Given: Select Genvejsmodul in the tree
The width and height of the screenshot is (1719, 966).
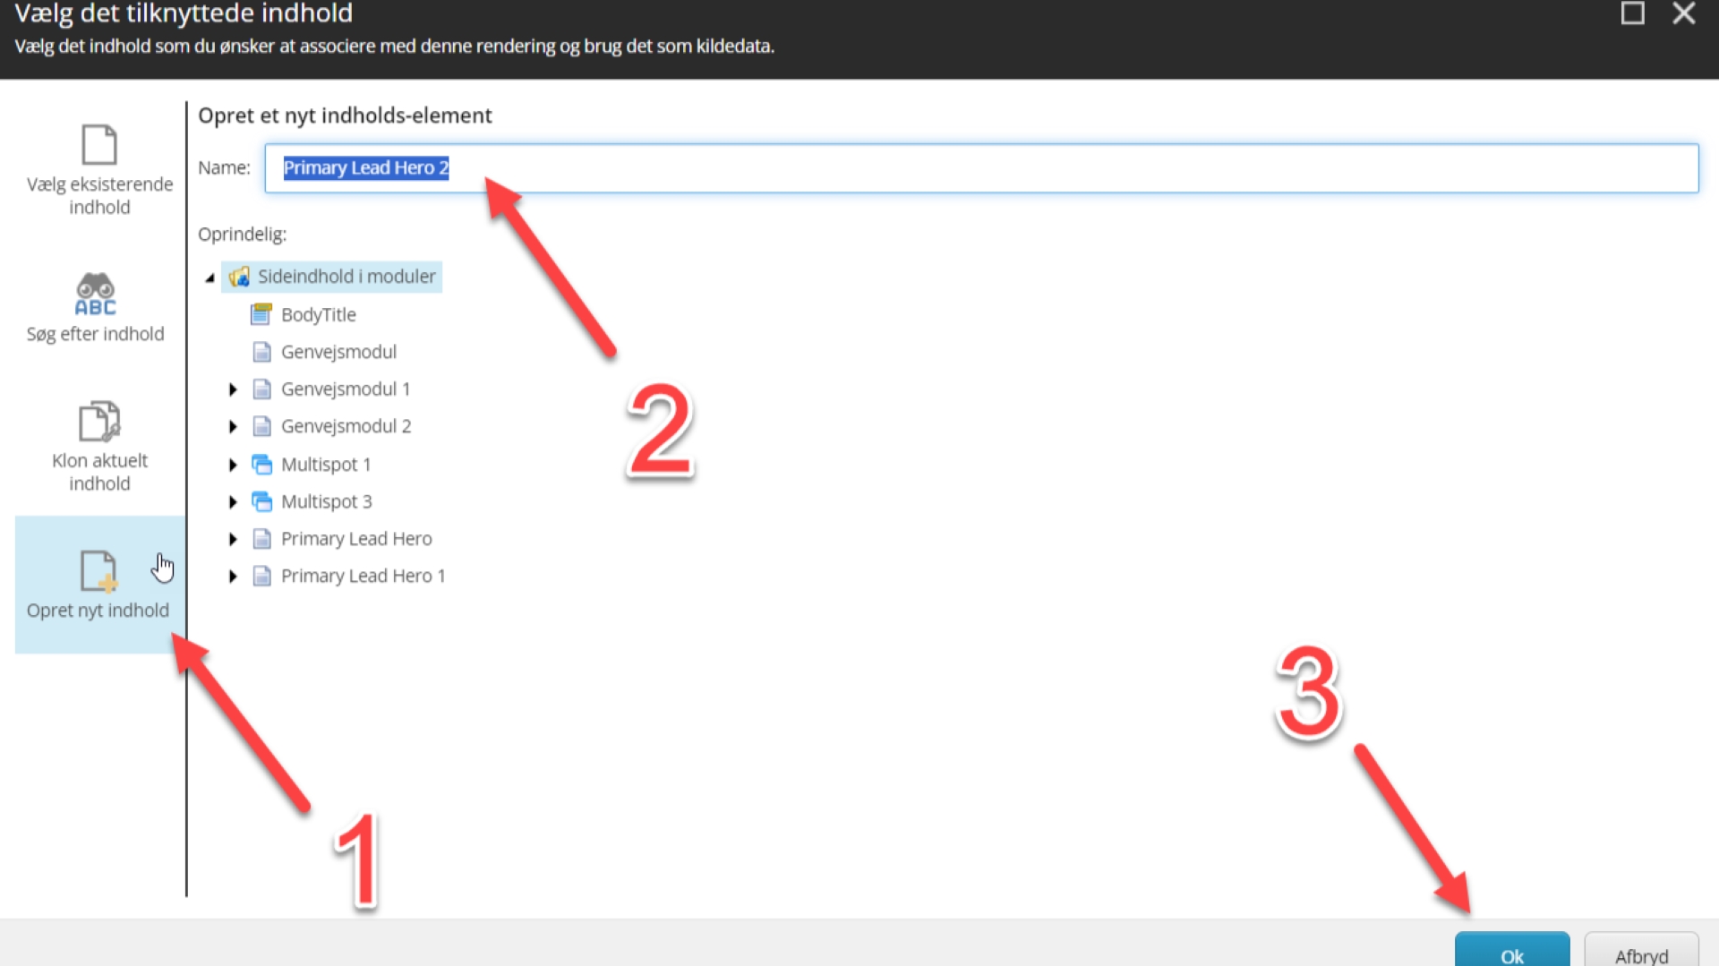Looking at the screenshot, I should click(338, 352).
